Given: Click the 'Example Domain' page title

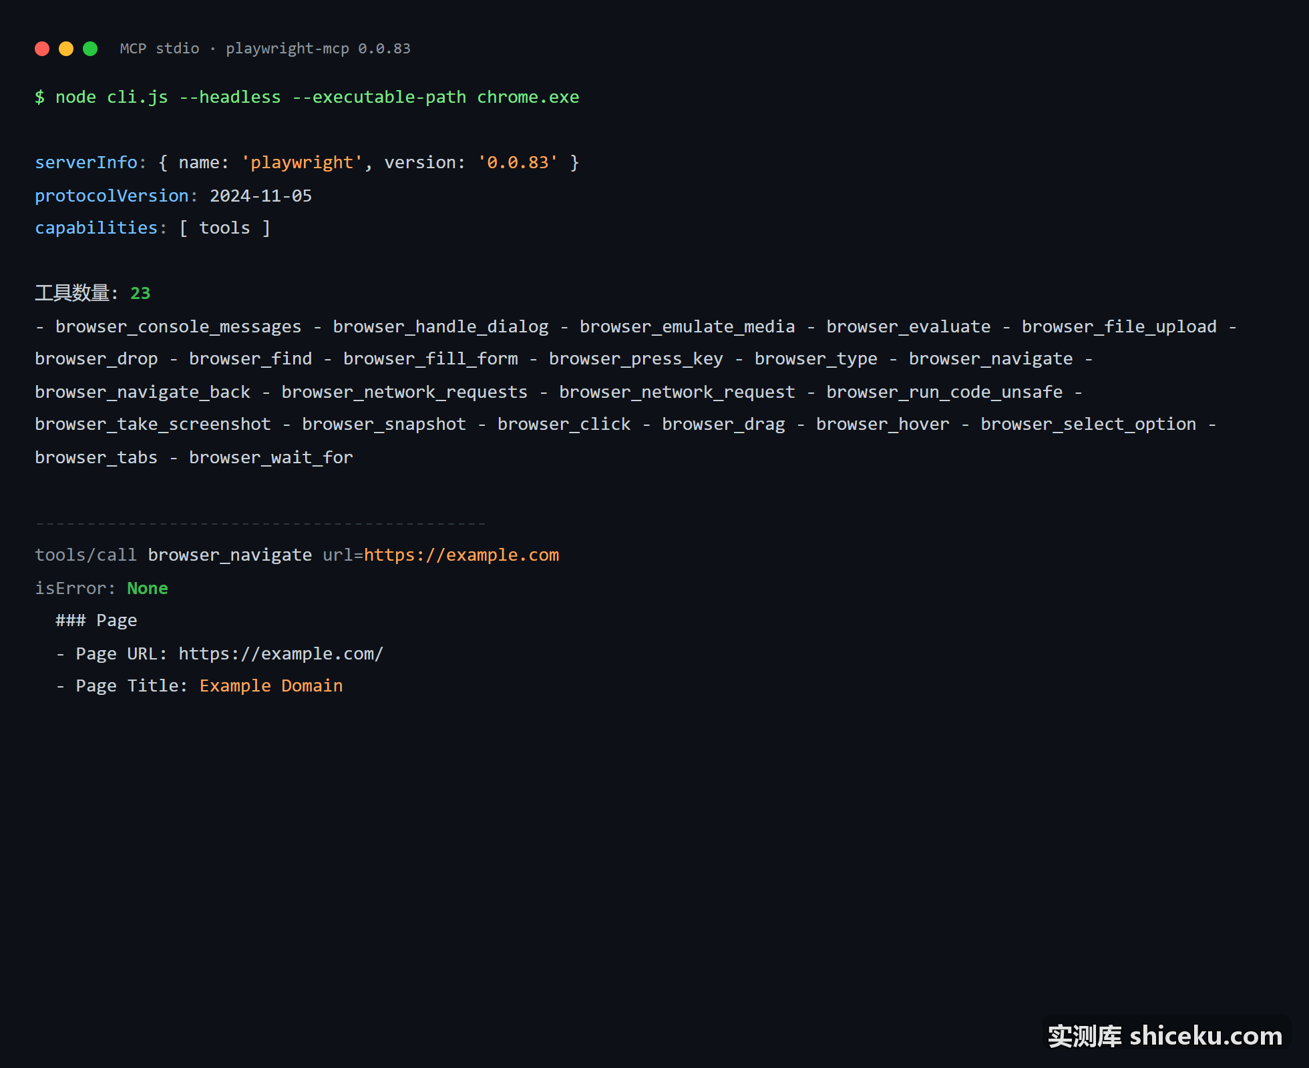Looking at the screenshot, I should tap(271, 686).
